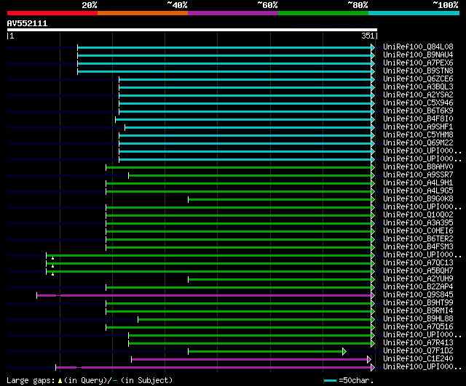The image size is (466, 386).
Task: Select the UniRef100_A7R413 label
Action: [418, 343]
